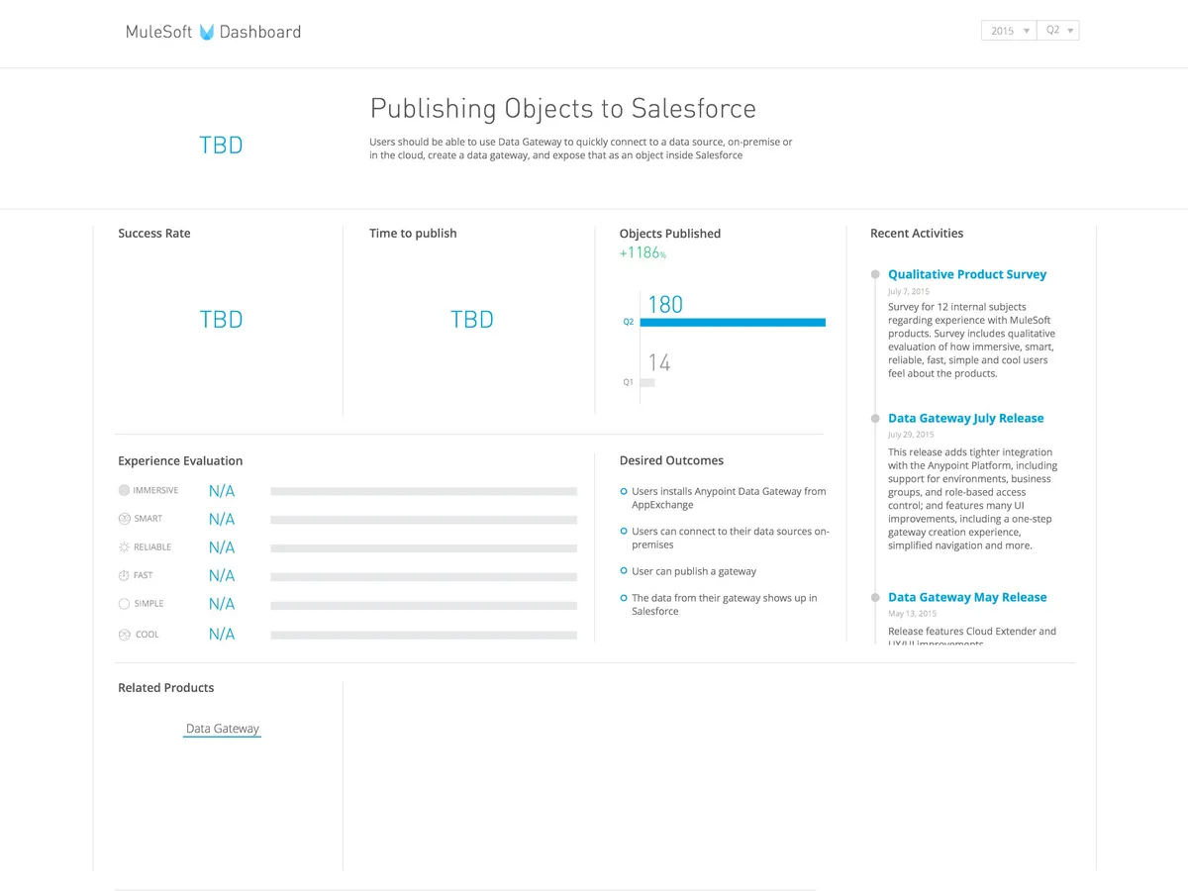1188x891 pixels.
Task: Open the Q2 quarter dropdown
Action: (1058, 31)
